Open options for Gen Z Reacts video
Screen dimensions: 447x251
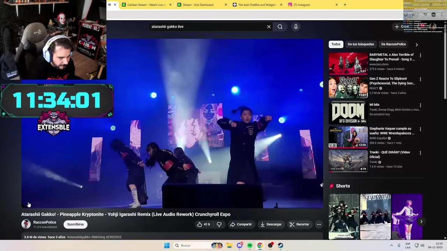point(420,79)
